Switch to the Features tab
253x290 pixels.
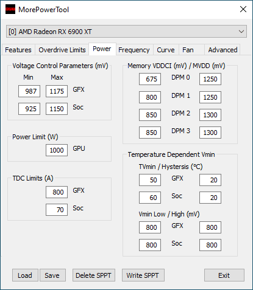point(18,50)
